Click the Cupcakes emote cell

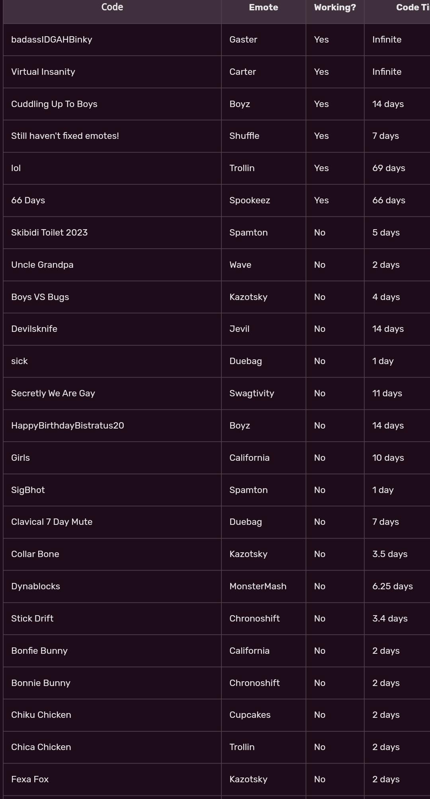coord(250,715)
